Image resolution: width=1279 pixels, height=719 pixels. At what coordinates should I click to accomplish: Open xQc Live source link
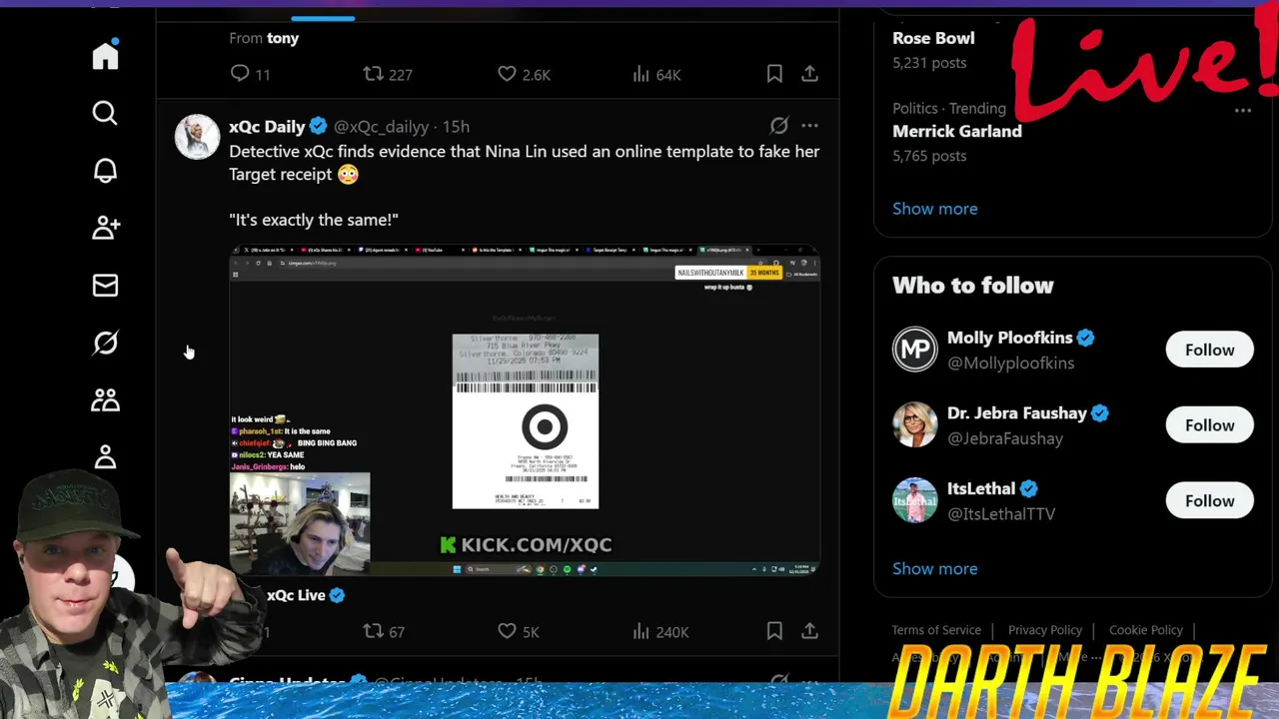(x=296, y=595)
